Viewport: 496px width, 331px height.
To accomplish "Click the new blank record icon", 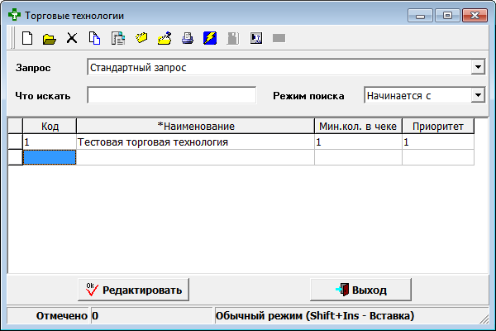I will pos(27,38).
